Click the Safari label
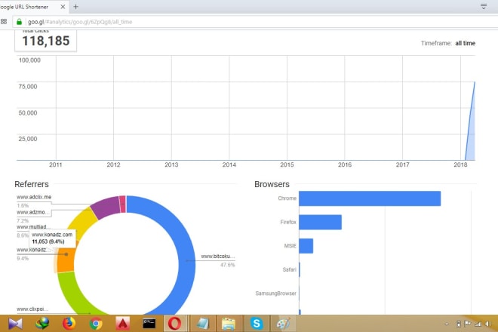The height and width of the screenshot is (332, 498). [x=289, y=269]
